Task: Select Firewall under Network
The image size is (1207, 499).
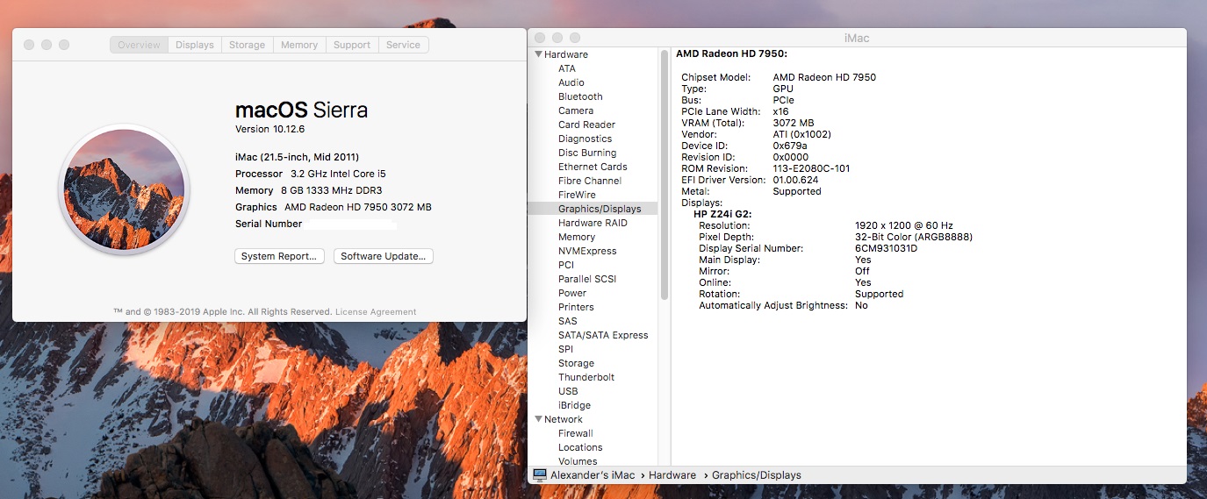Action: tap(576, 433)
